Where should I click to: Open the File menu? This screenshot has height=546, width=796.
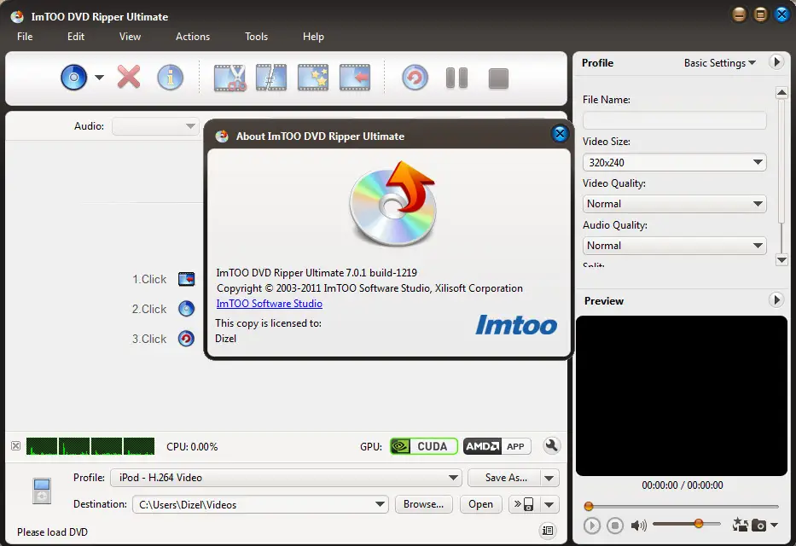[25, 37]
